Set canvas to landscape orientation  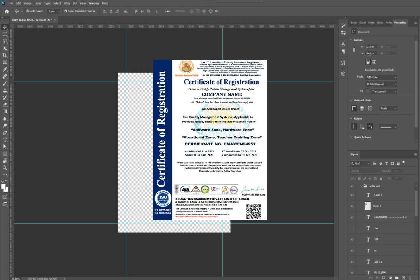[x=374, y=62]
